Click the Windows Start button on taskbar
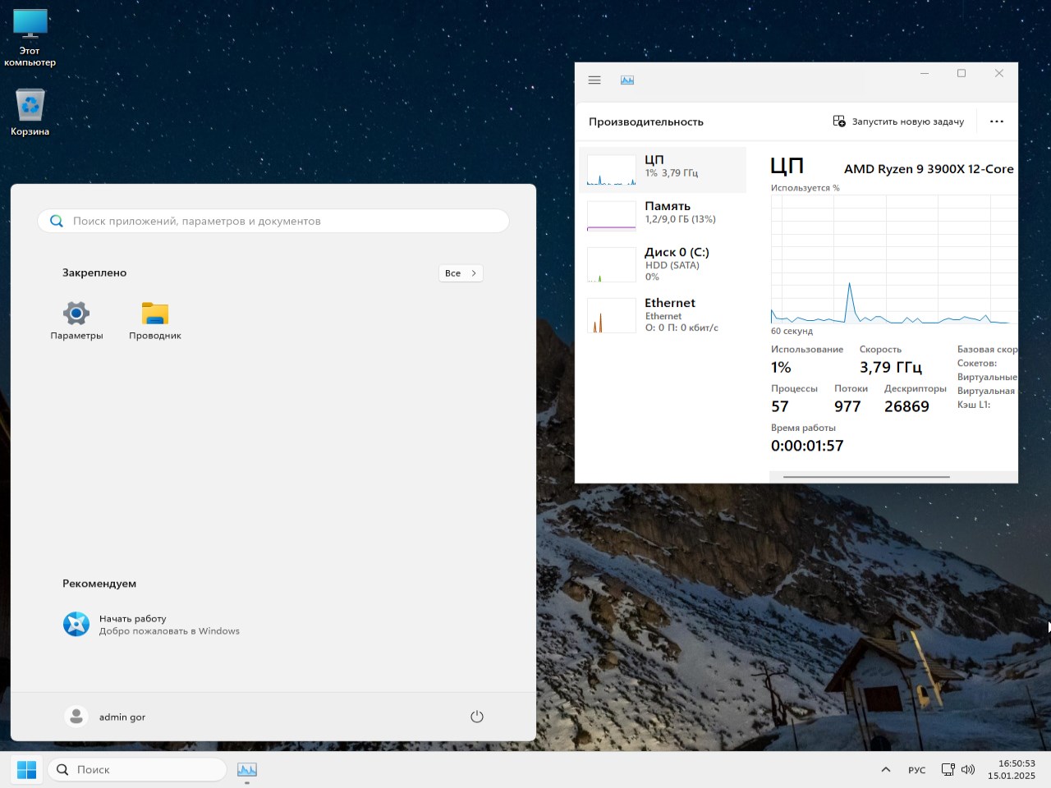 click(27, 770)
